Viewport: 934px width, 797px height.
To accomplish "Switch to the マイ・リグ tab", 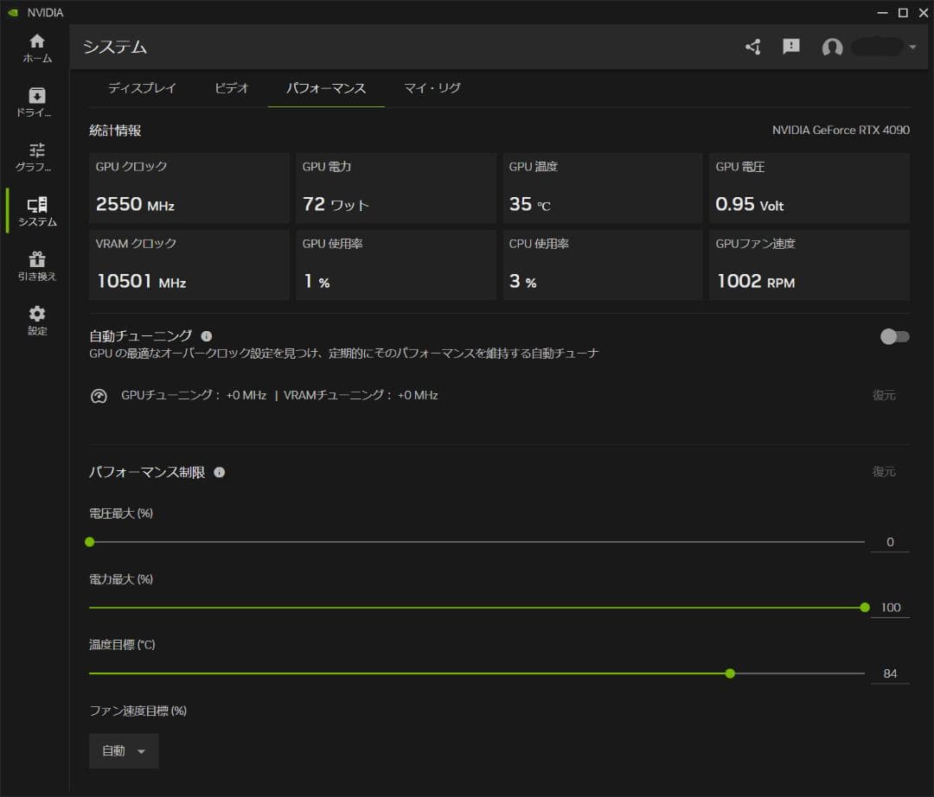I will tap(430, 87).
